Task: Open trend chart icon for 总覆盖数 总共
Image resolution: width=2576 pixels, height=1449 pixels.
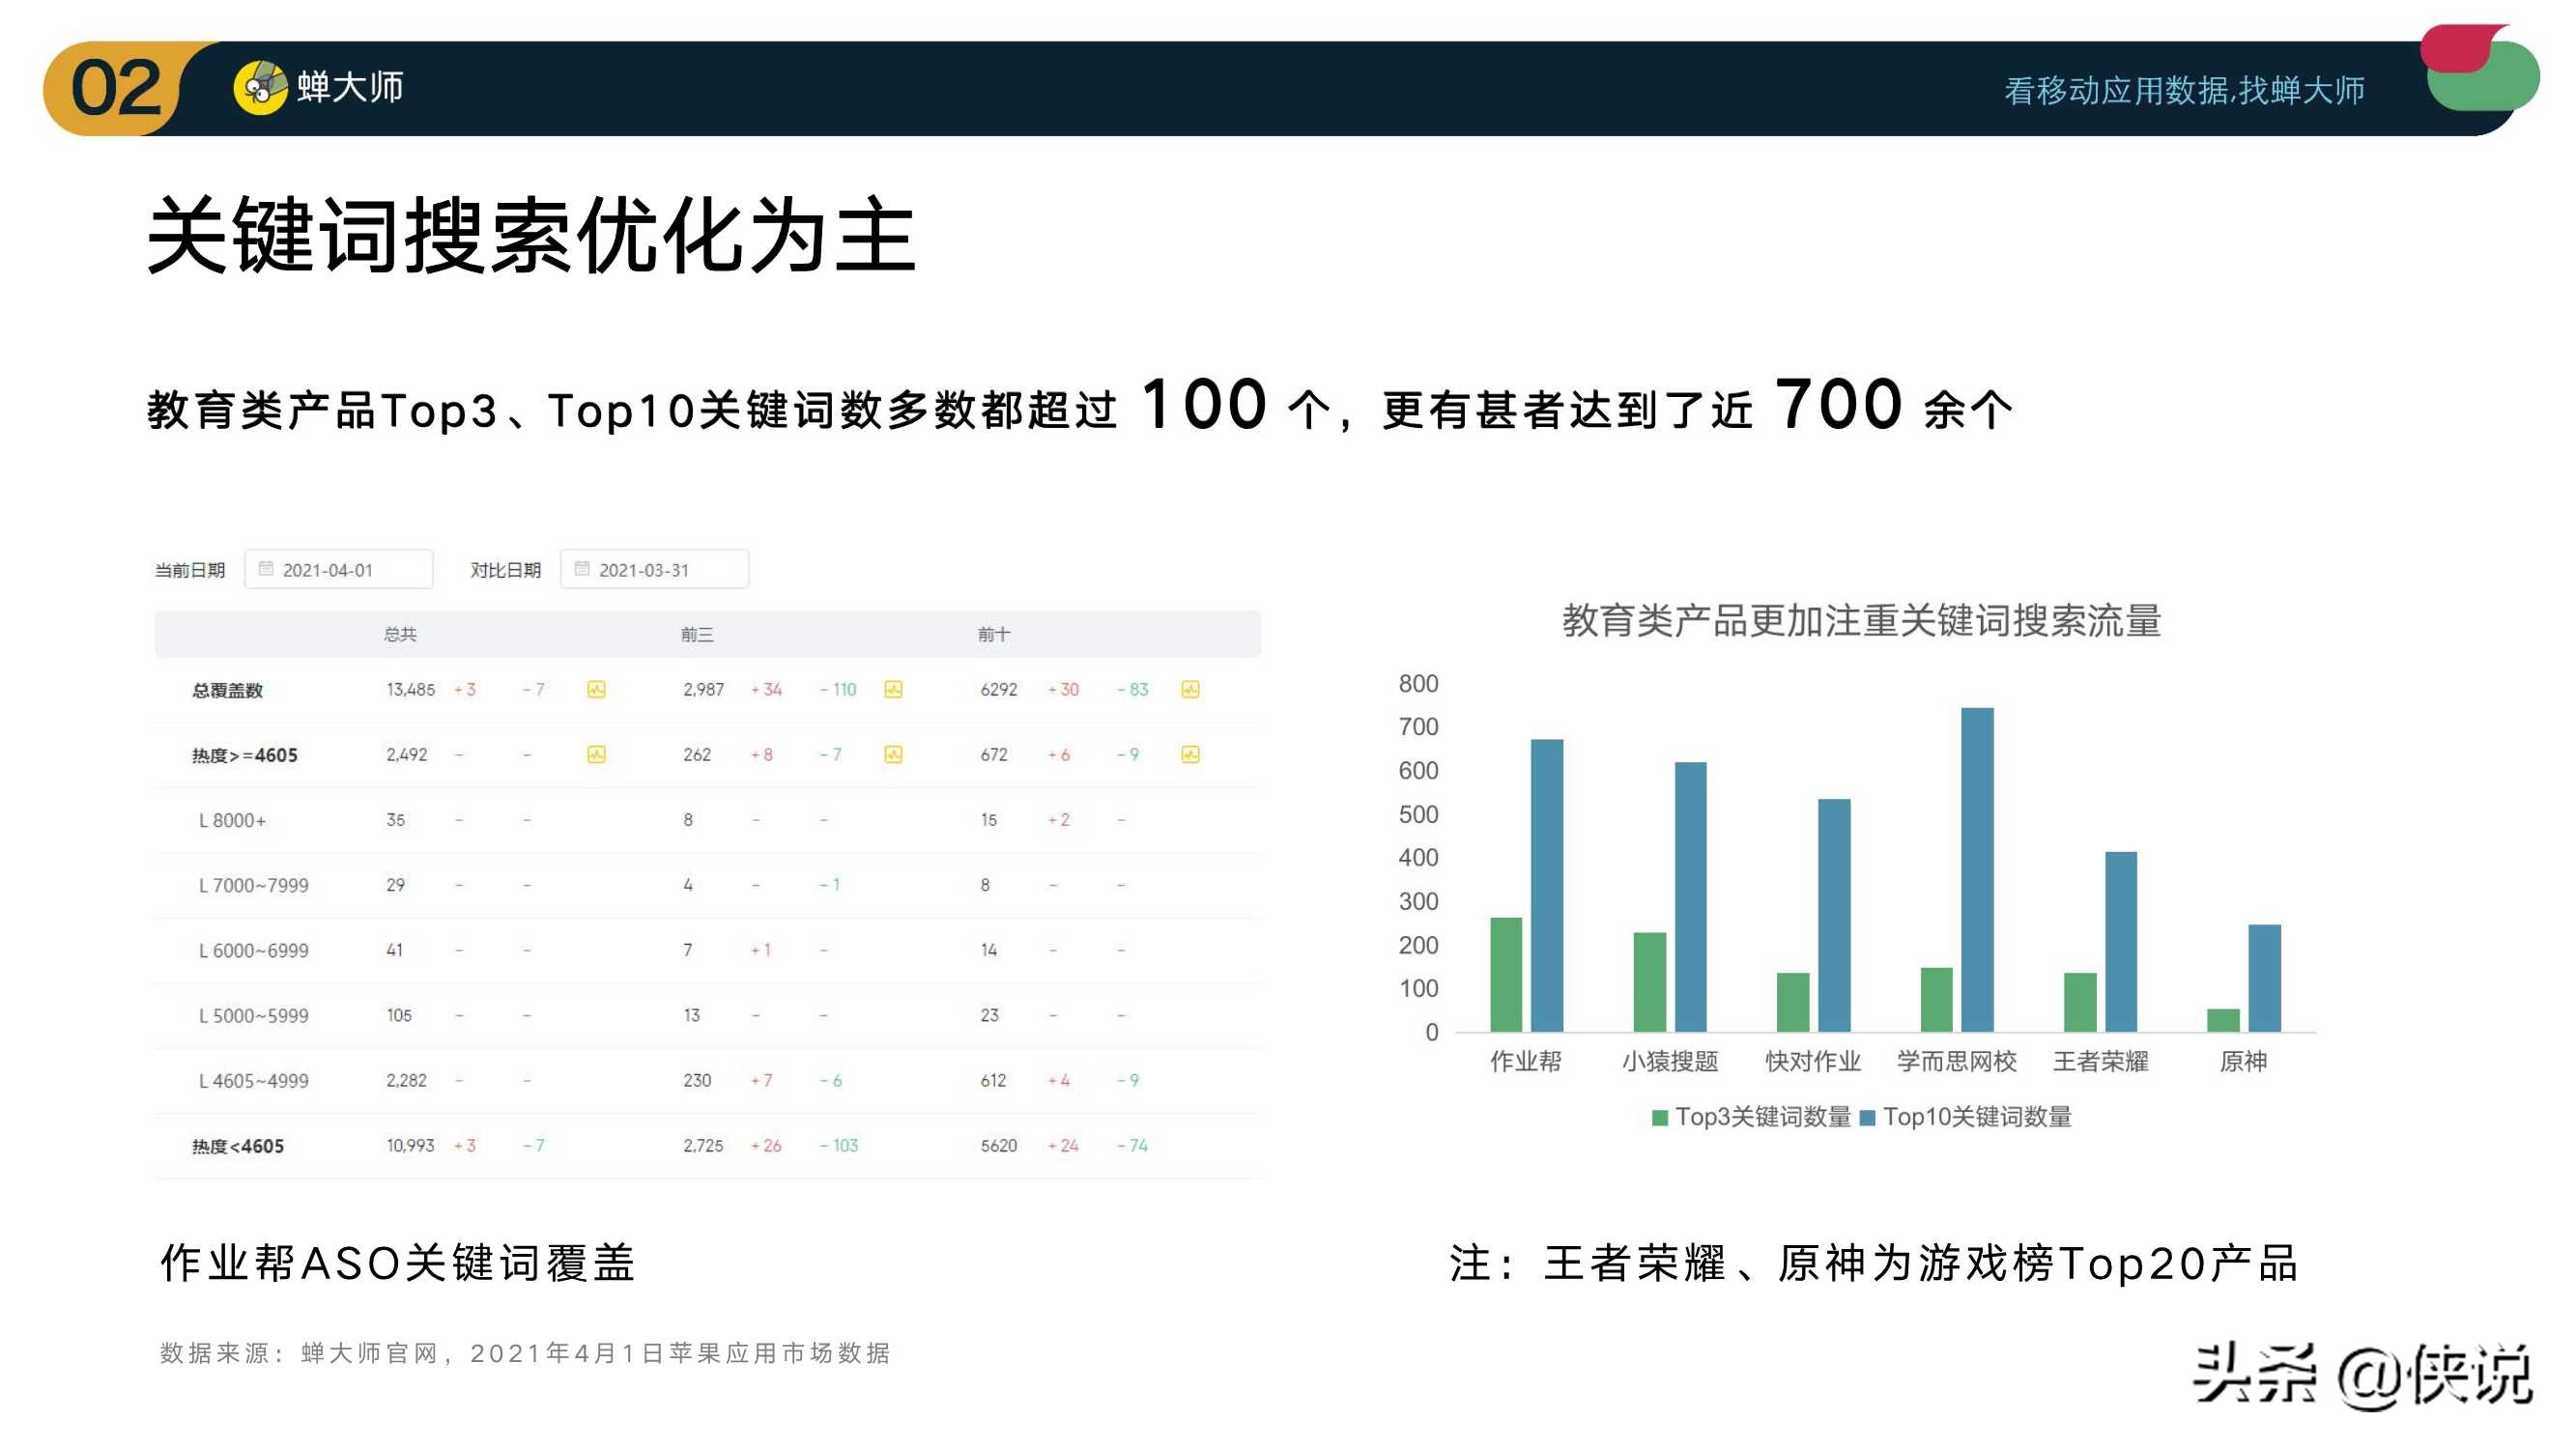Action: point(596,689)
